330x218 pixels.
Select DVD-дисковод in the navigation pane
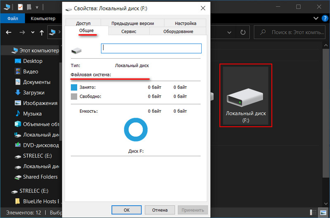pyautogui.click(x=41, y=145)
